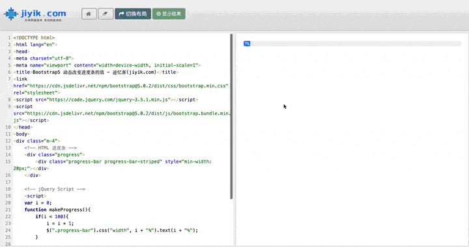Click the var i = 0; line
The height and width of the screenshot is (247, 469).
38,203
